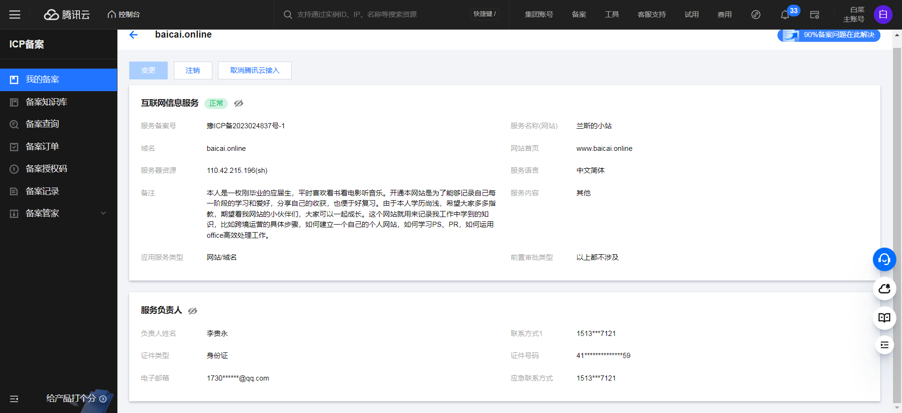Click the 我的备案 sidebar icon
Image resolution: width=902 pixels, height=413 pixels.
(14, 79)
